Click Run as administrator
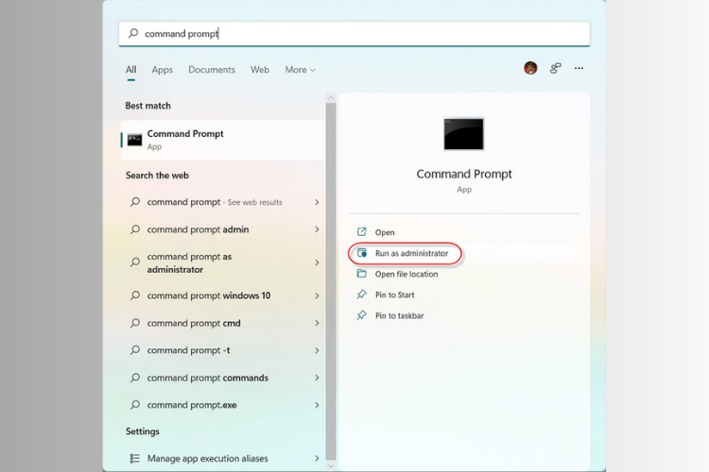709x472 pixels. click(411, 253)
